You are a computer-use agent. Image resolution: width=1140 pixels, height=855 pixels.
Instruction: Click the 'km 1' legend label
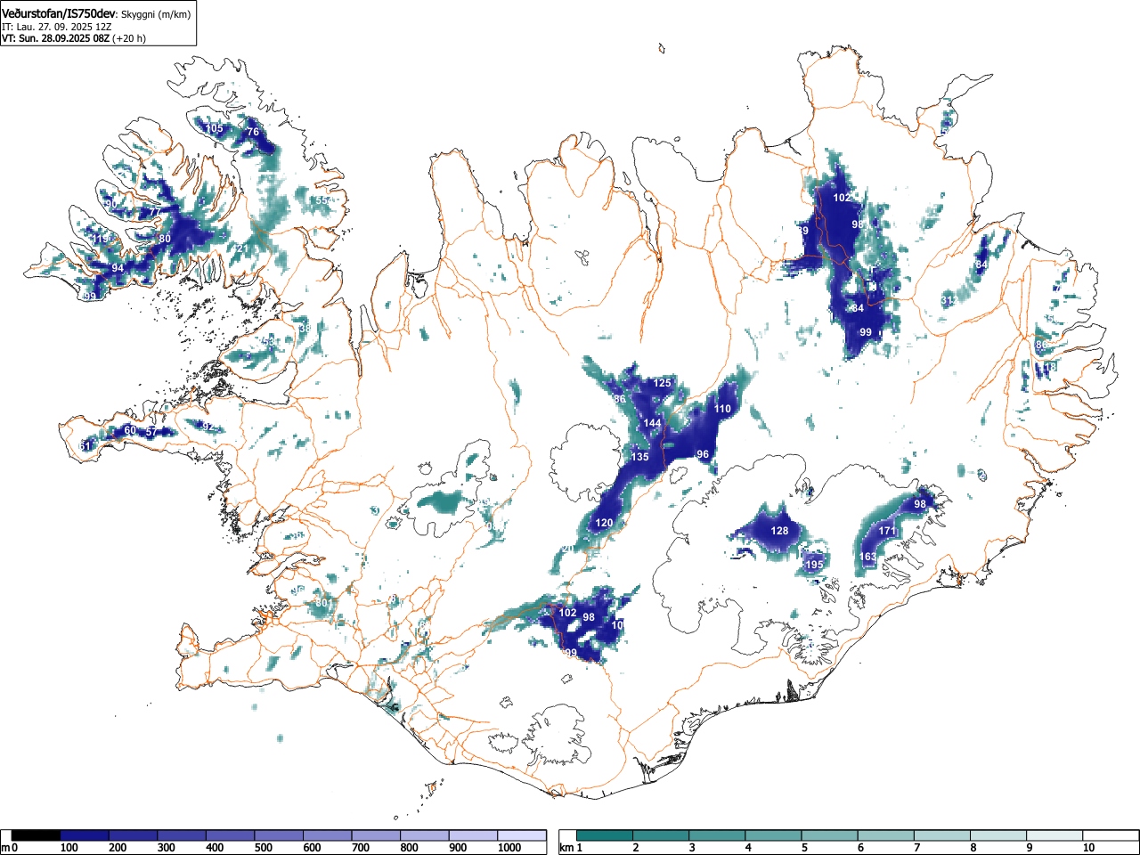tap(571, 848)
